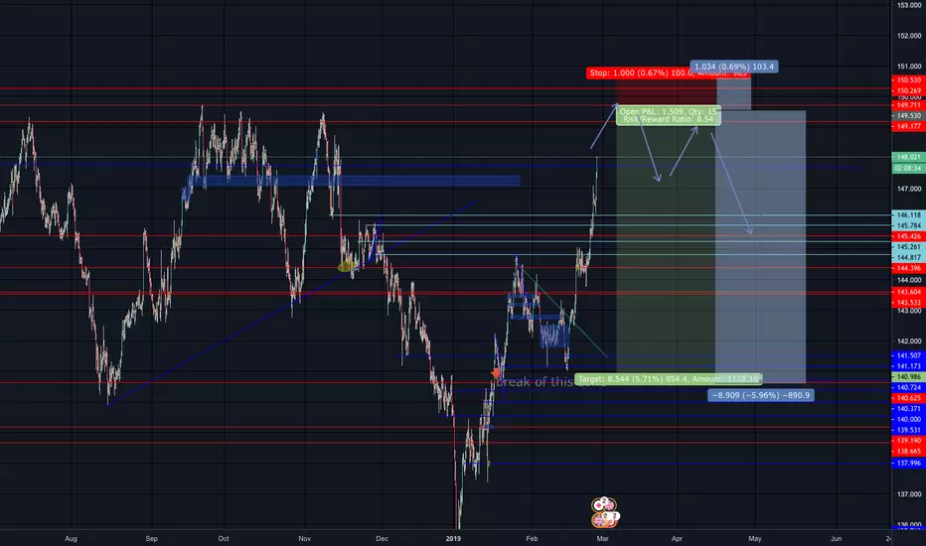Click 'Aug' on the time axis

coord(71,538)
